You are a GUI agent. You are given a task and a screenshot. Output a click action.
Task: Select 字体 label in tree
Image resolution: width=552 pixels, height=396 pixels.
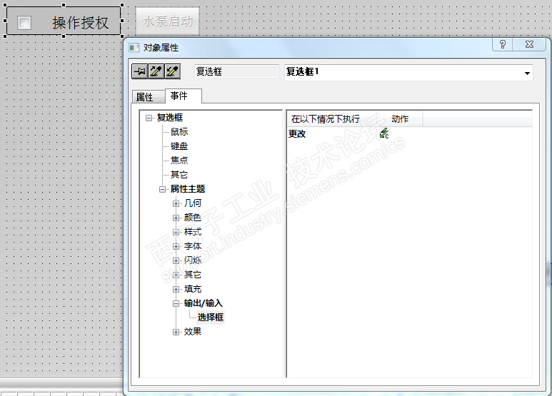click(193, 246)
